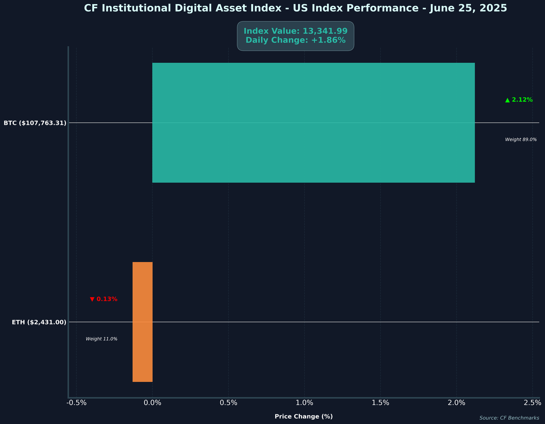Click the Price Change (%) axis title
The height and width of the screenshot is (424, 545).
click(304, 416)
